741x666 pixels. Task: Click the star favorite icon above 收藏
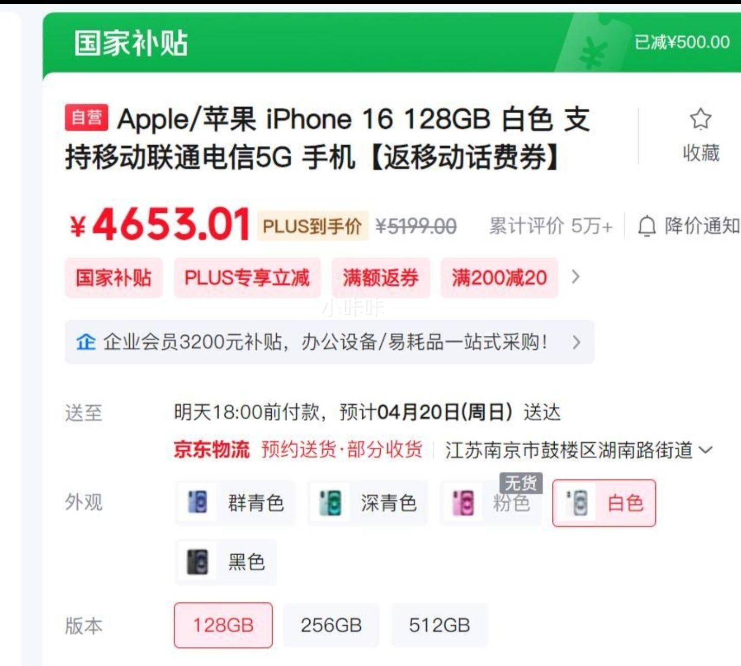[x=700, y=119]
